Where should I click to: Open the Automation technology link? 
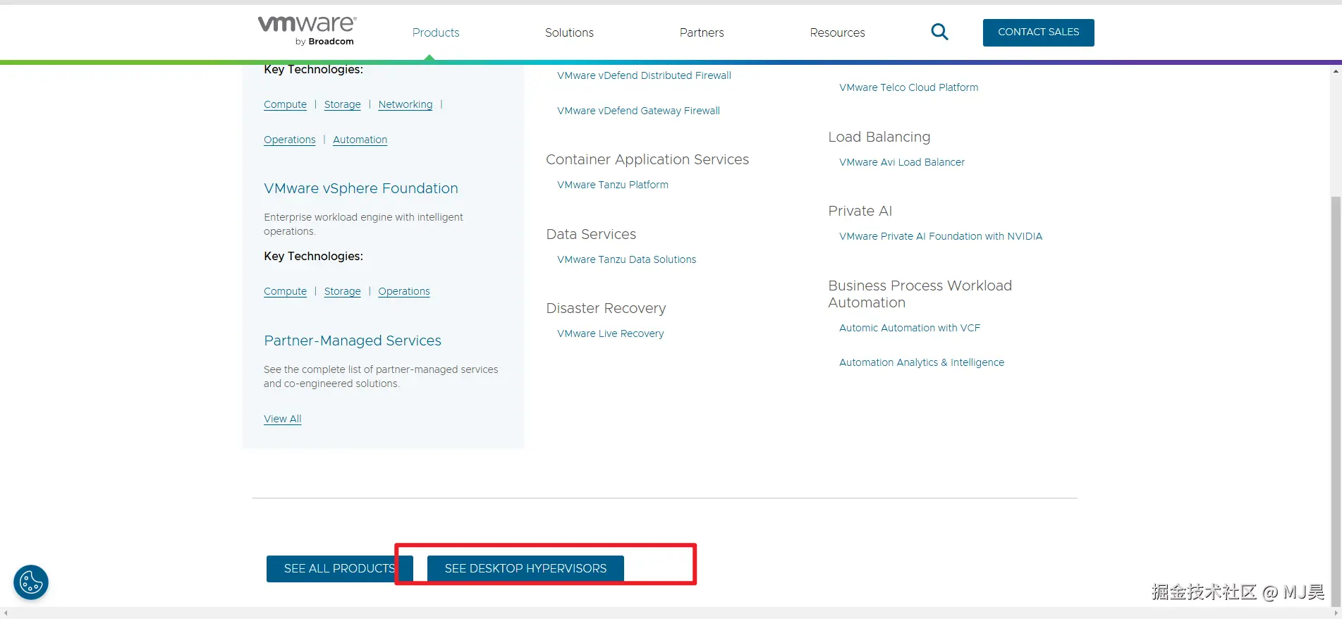click(x=360, y=140)
